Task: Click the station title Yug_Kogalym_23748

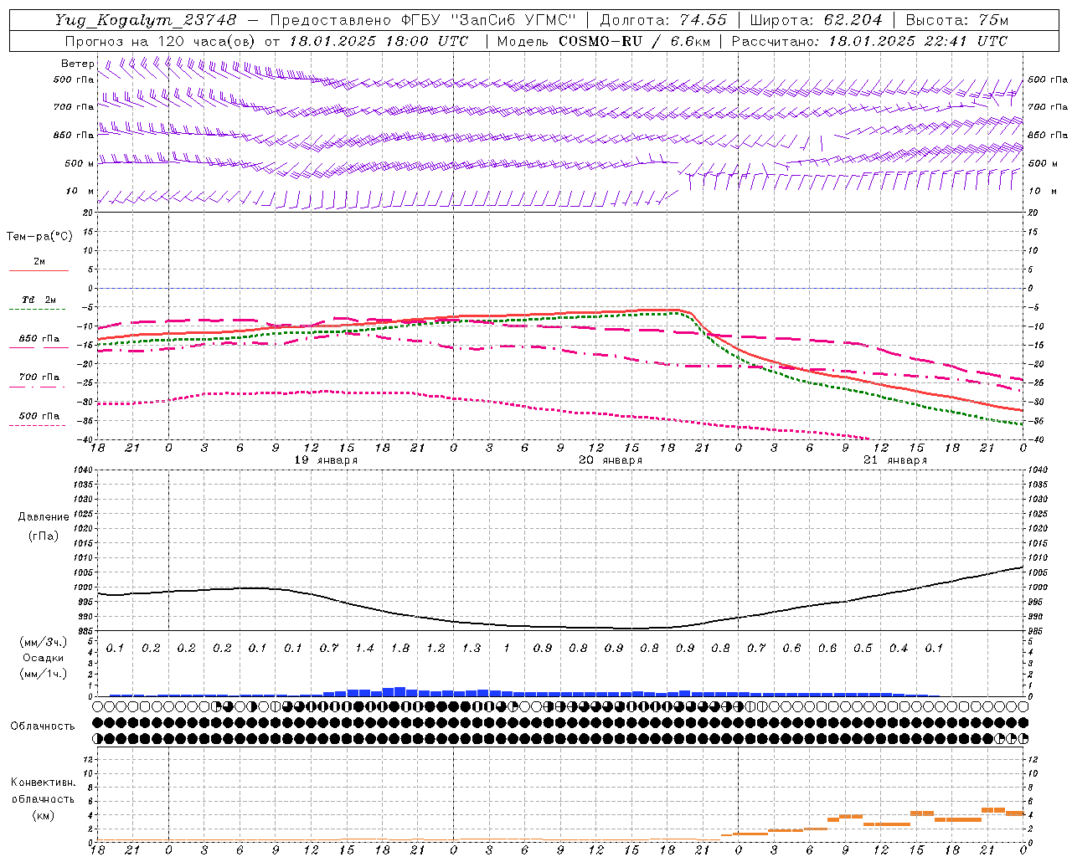Action: (x=146, y=20)
